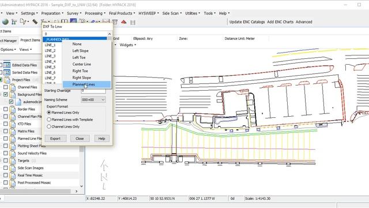The image size is (369, 208).
Task: Open the Side Scan menu
Action: [172, 13]
